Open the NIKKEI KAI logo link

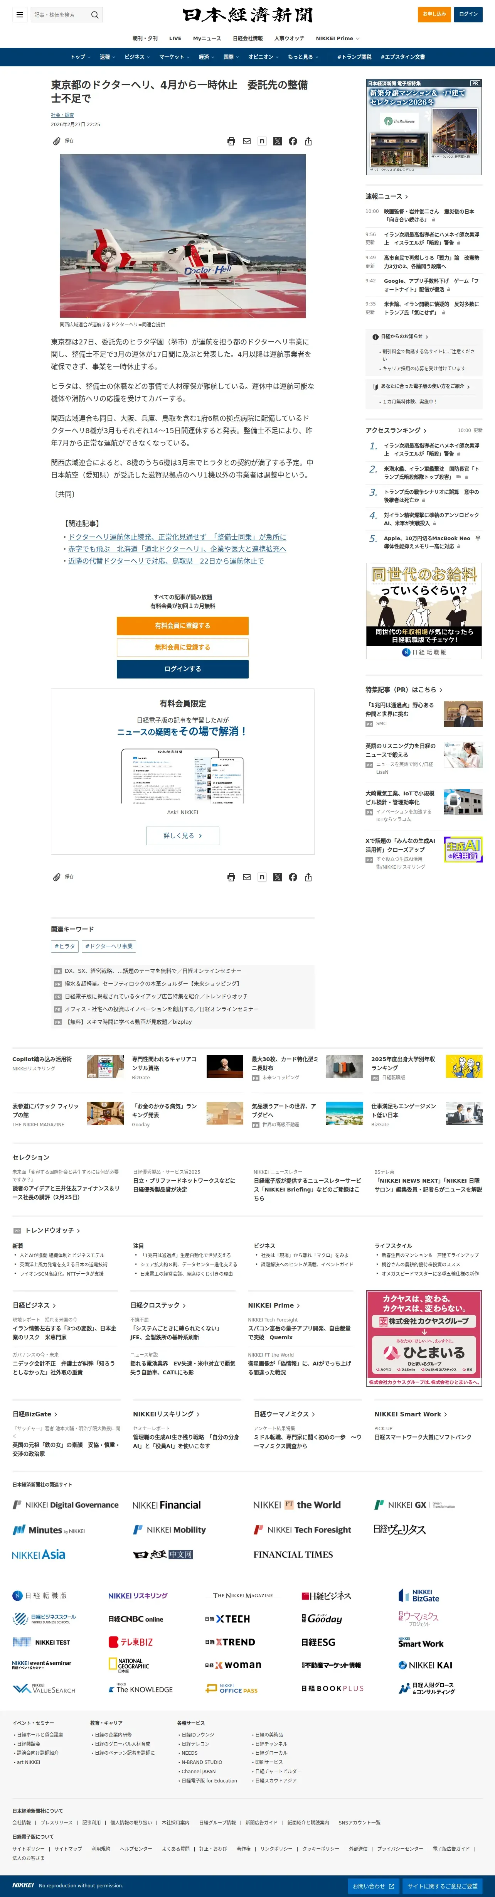[x=425, y=1665]
